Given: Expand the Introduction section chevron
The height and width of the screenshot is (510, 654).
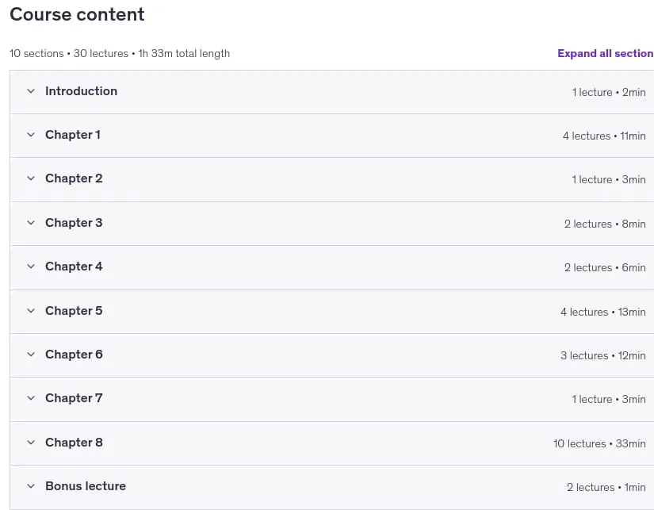Looking at the screenshot, I should pos(31,91).
